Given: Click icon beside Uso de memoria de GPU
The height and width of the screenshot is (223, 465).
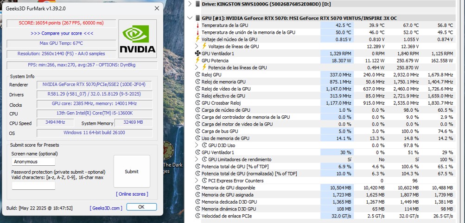Looking at the screenshot, I should [x=198, y=139].
